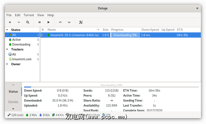Move torrent up in queue
206x124 pixels.
point(60,22)
